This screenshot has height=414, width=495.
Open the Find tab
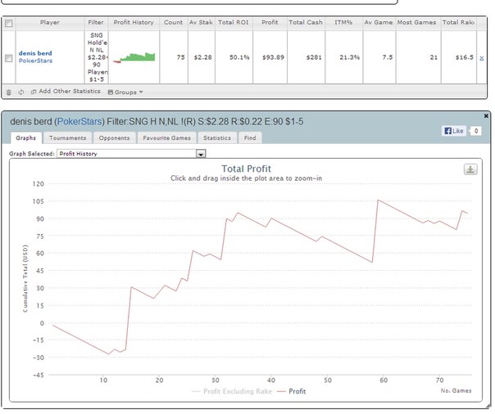click(x=250, y=138)
